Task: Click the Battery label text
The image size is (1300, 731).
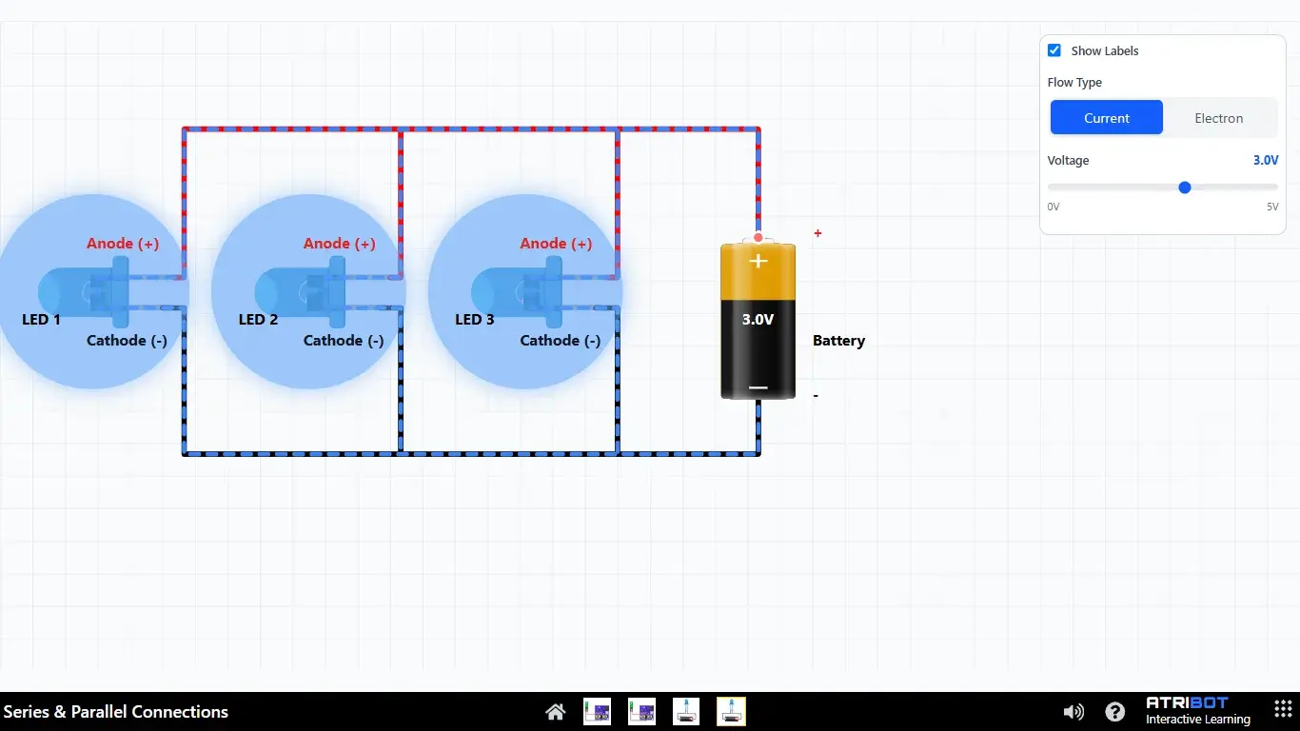Action: (838, 341)
